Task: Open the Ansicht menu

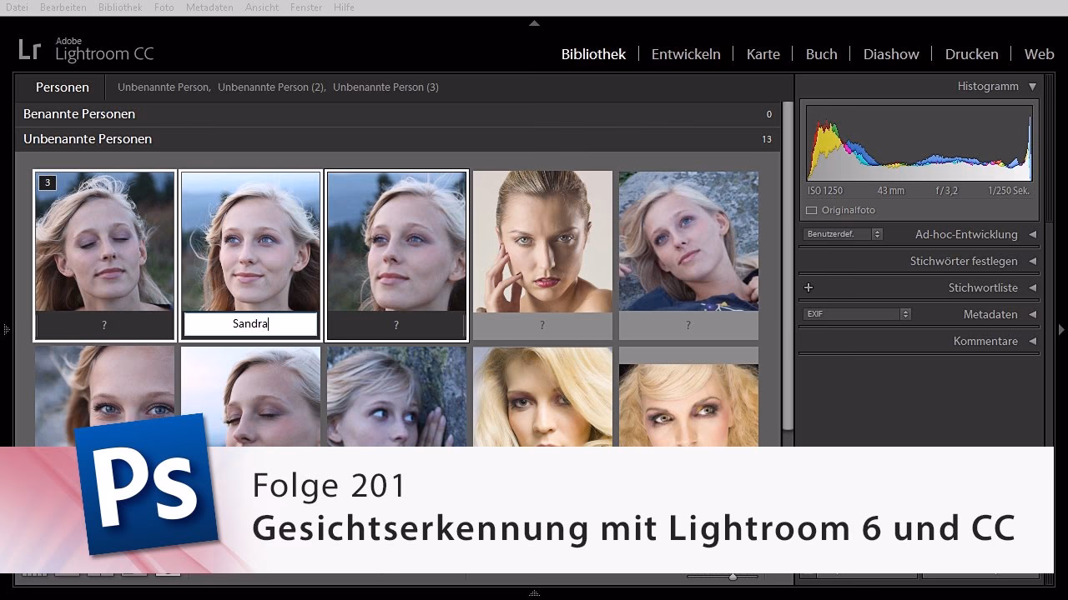Action: point(262,7)
